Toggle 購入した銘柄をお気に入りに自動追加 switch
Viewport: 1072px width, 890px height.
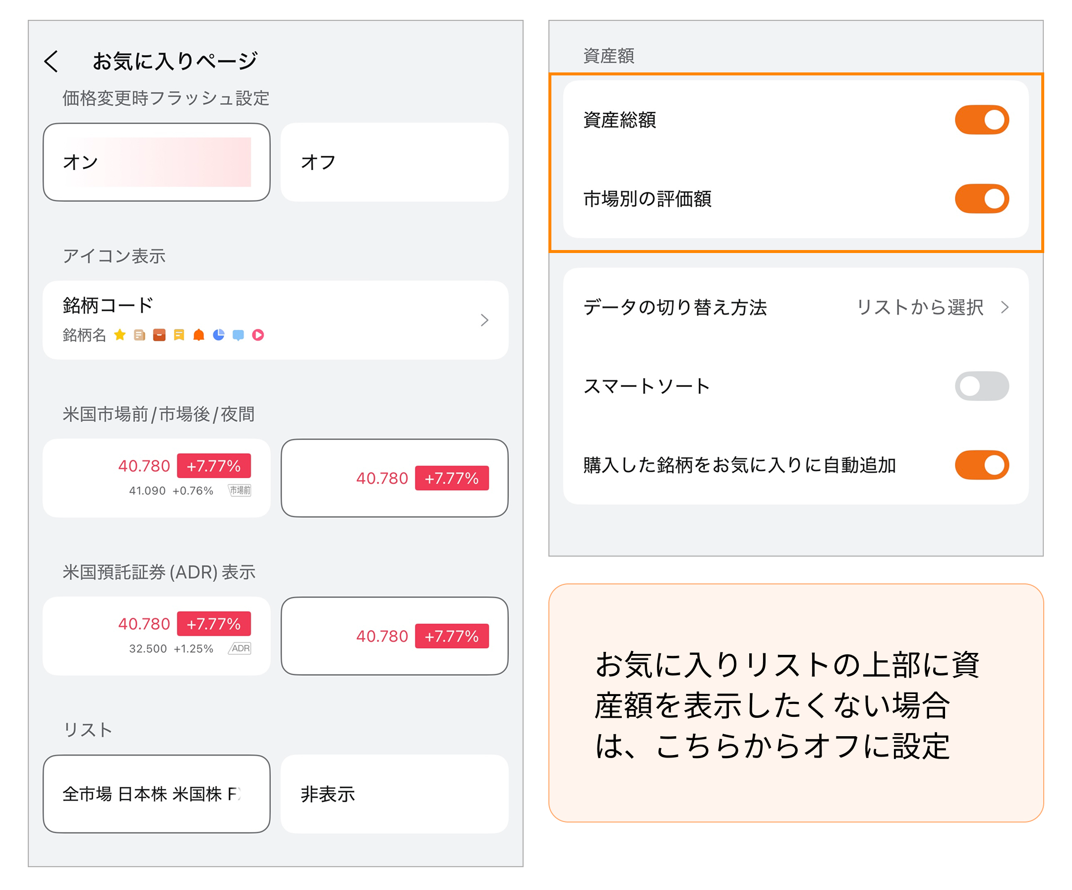point(981,465)
